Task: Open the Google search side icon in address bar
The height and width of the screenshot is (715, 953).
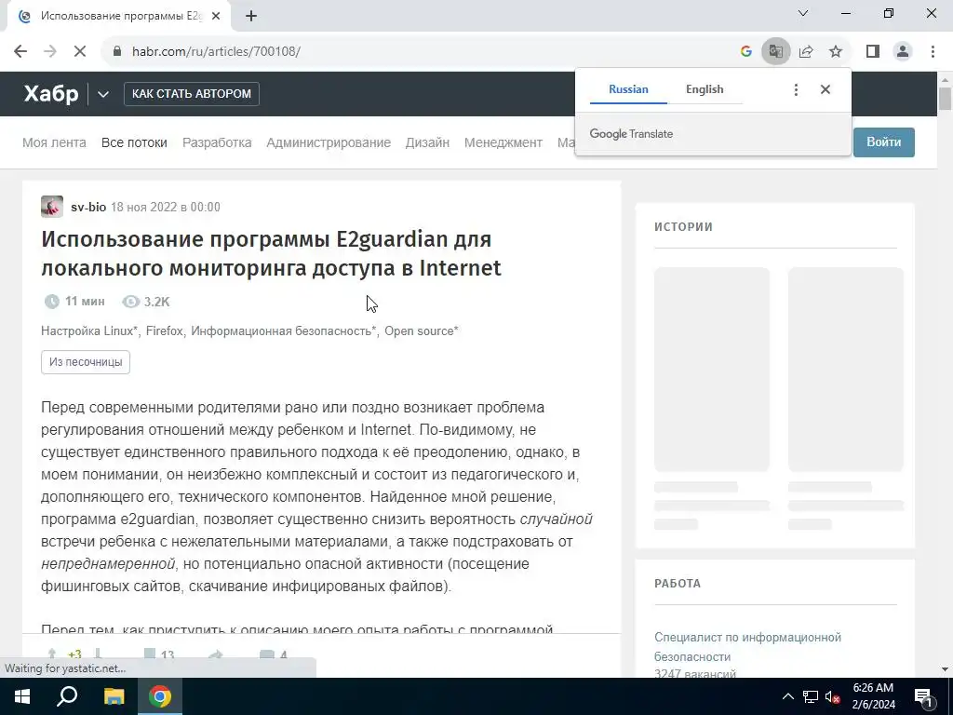Action: click(x=746, y=52)
